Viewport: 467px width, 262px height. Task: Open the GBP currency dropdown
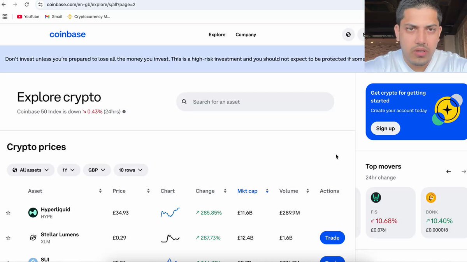click(x=97, y=170)
